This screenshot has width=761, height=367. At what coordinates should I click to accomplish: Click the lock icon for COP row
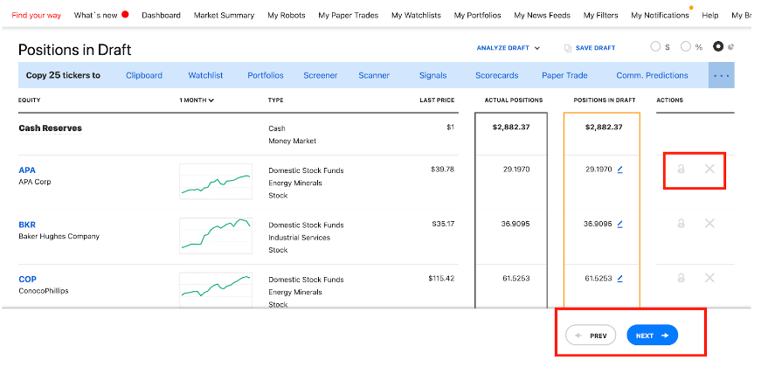[x=681, y=278]
